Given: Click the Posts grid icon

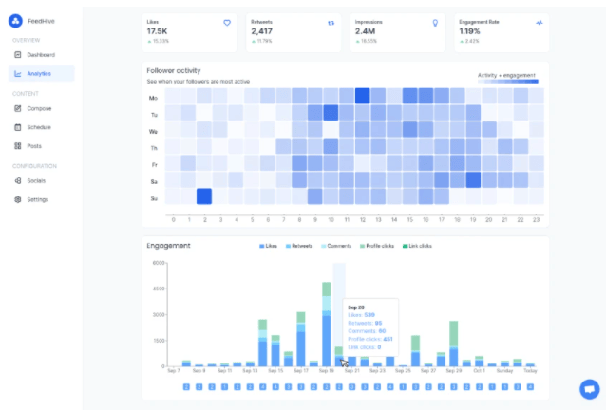Looking at the screenshot, I should [x=17, y=145].
